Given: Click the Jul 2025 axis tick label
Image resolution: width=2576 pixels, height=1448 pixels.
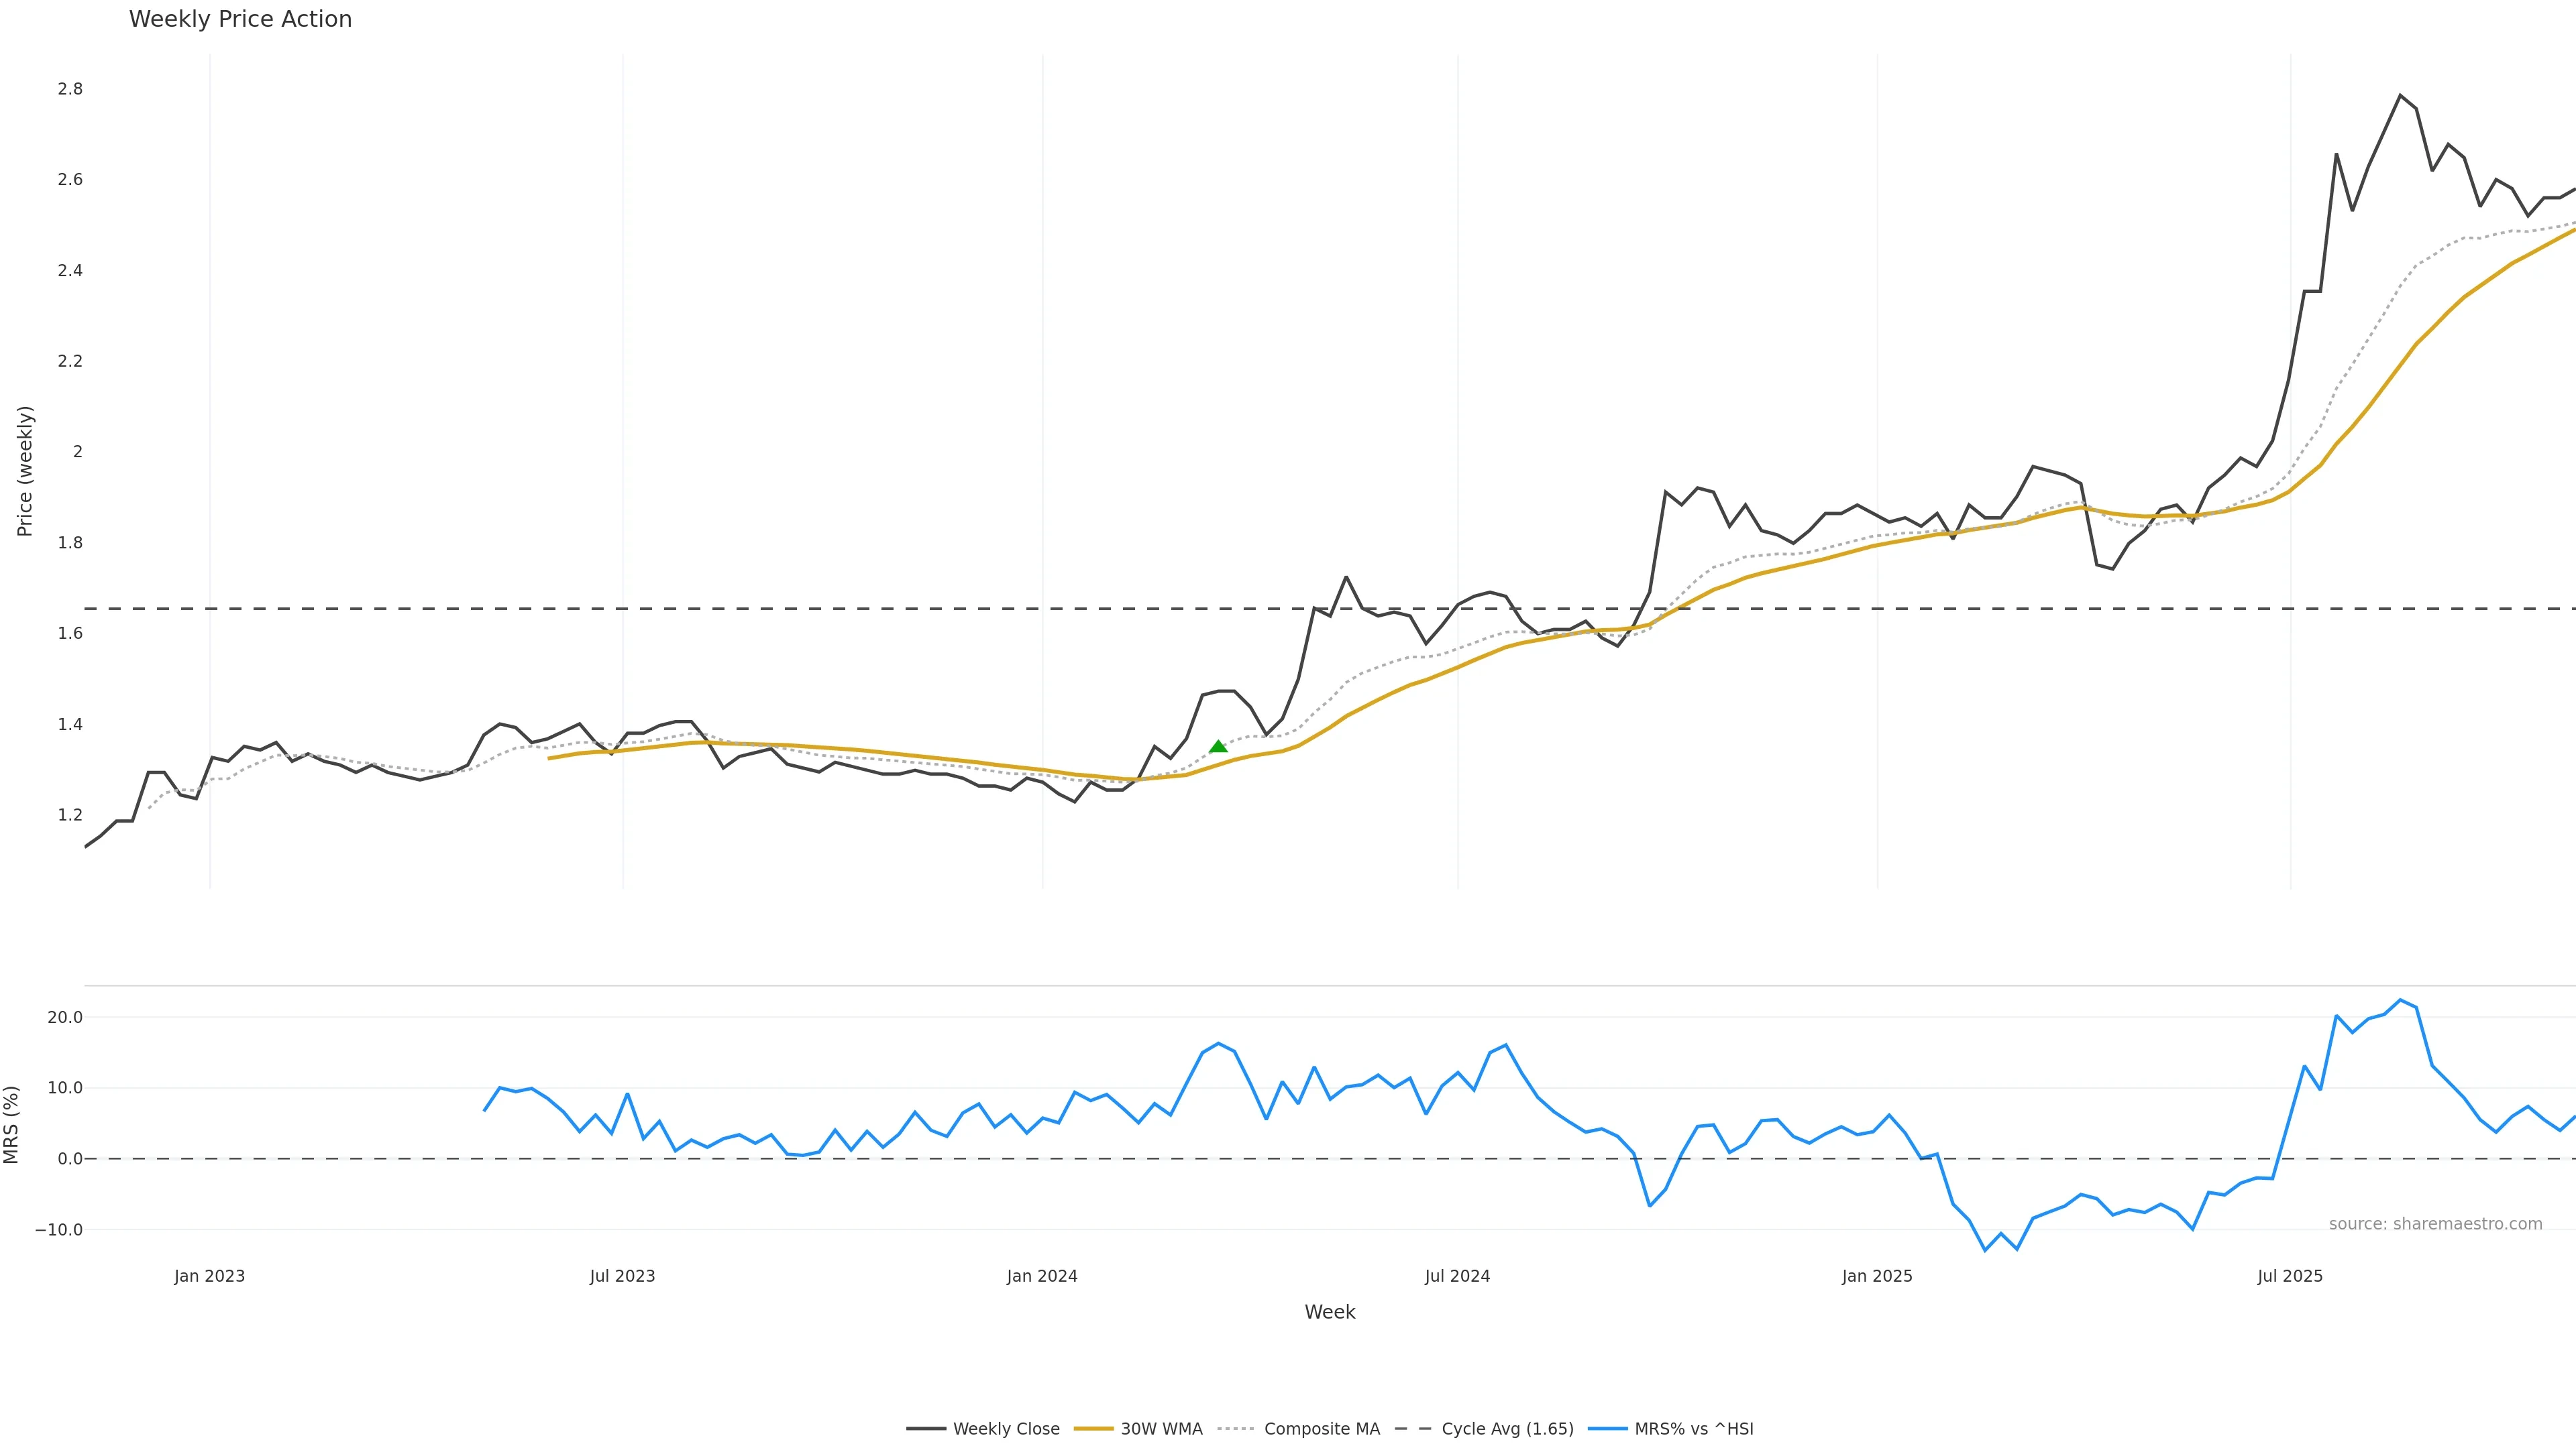Looking at the screenshot, I should coord(2290,1276).
